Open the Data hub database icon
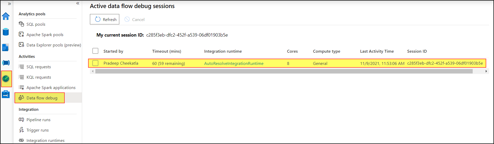 click(6, 32)
